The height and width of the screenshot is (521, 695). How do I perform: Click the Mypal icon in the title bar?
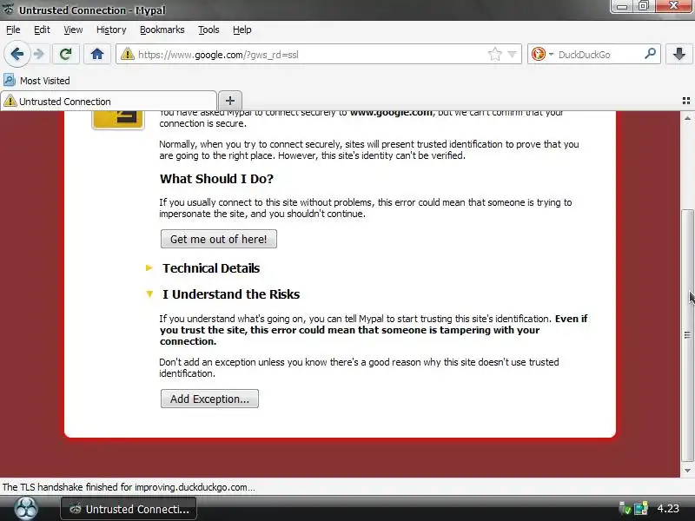[x=8, y=10]
